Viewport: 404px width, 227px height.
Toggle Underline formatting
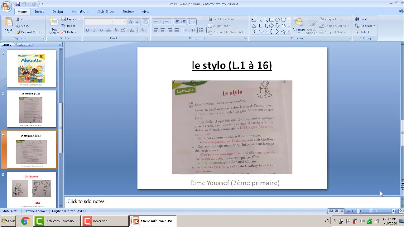click(x=101, y=30)
